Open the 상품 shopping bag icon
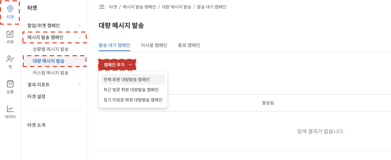The height and width of the screenshot is (160, 391). point(10,84)
